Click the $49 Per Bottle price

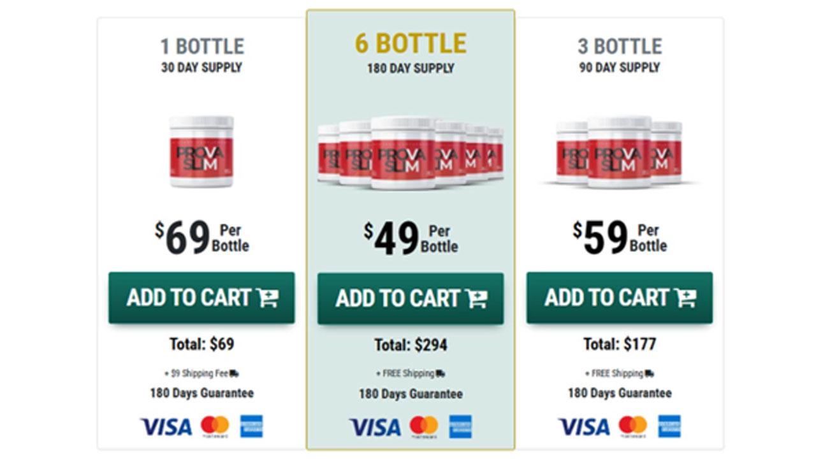pos(411,239)
